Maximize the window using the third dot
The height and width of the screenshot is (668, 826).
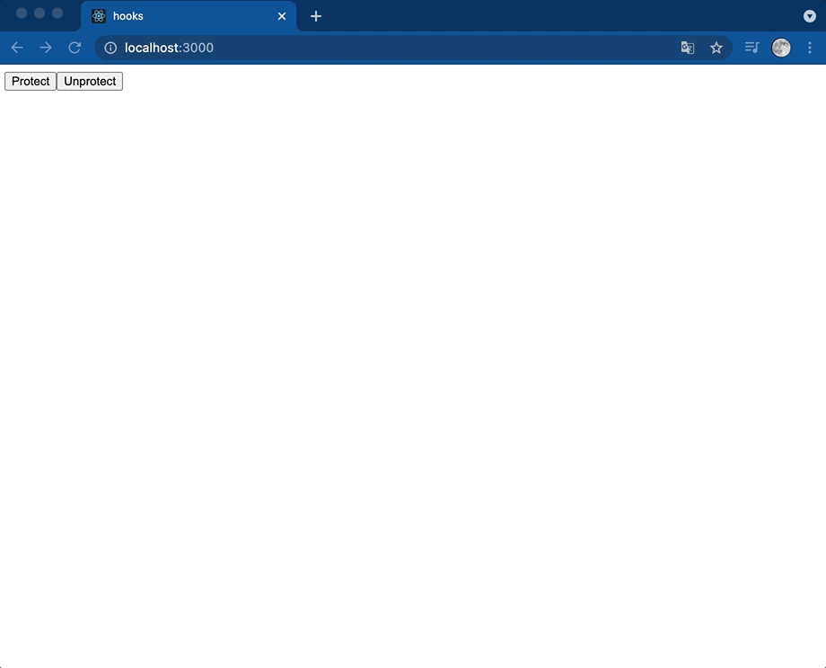coord(57,13)
